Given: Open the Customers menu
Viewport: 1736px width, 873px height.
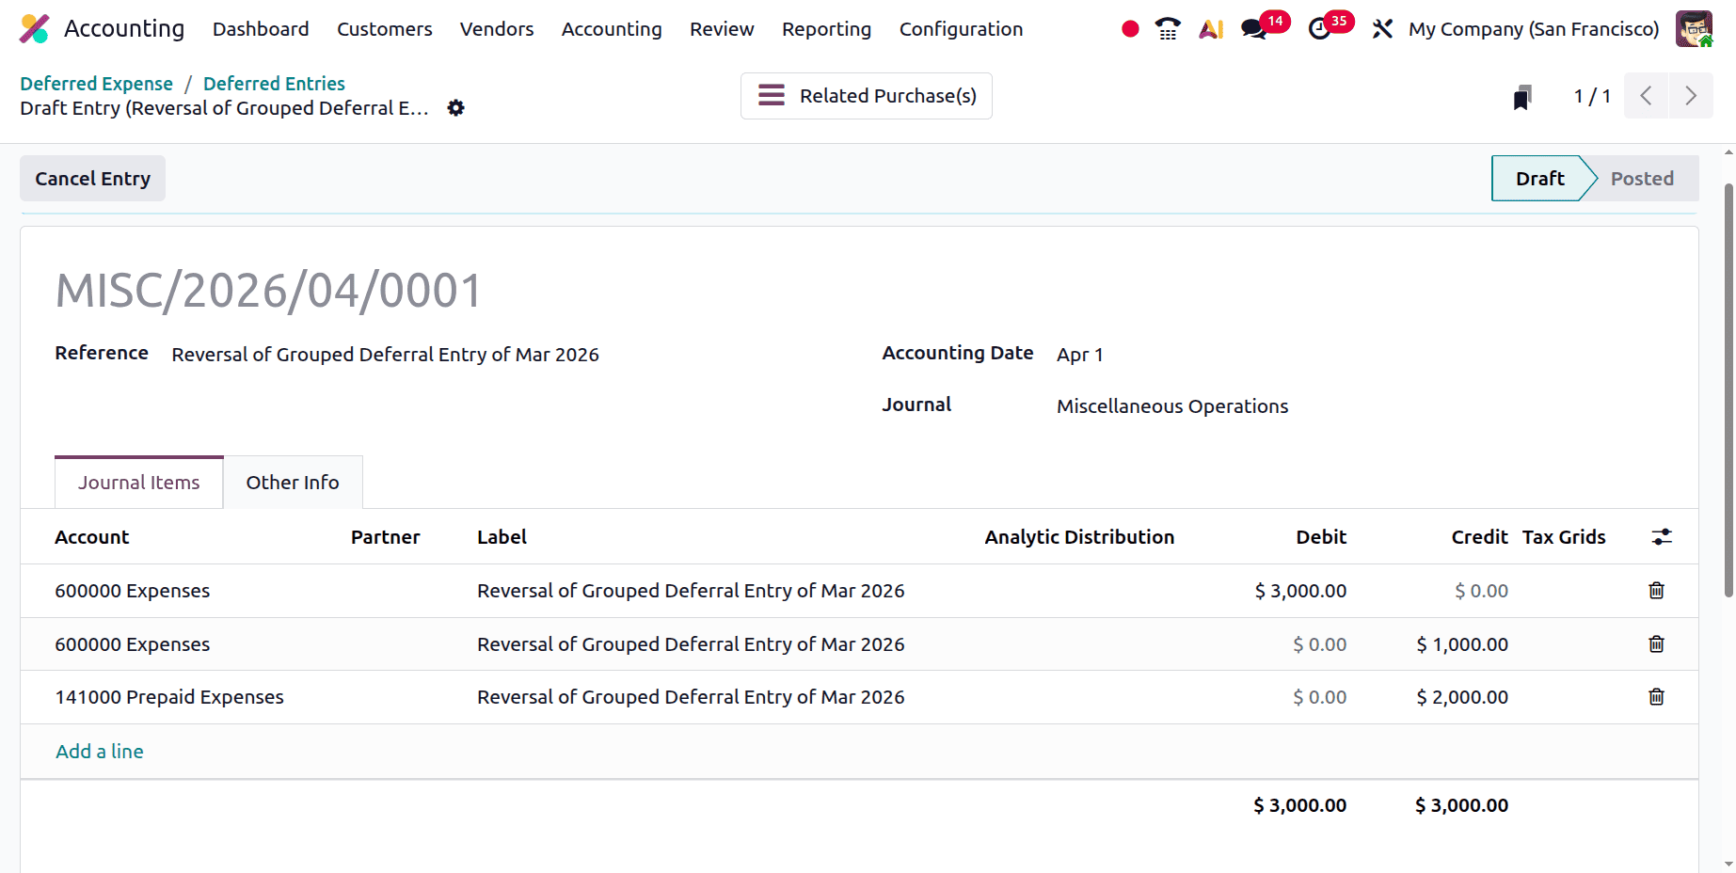Looking at the screenshot, I should point(385,29).
